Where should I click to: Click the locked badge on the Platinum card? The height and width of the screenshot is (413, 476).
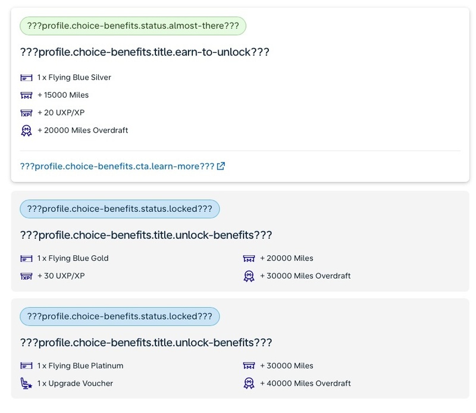119,315
